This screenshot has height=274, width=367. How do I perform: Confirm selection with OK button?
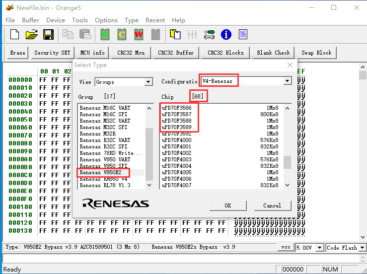coord(228,205)
